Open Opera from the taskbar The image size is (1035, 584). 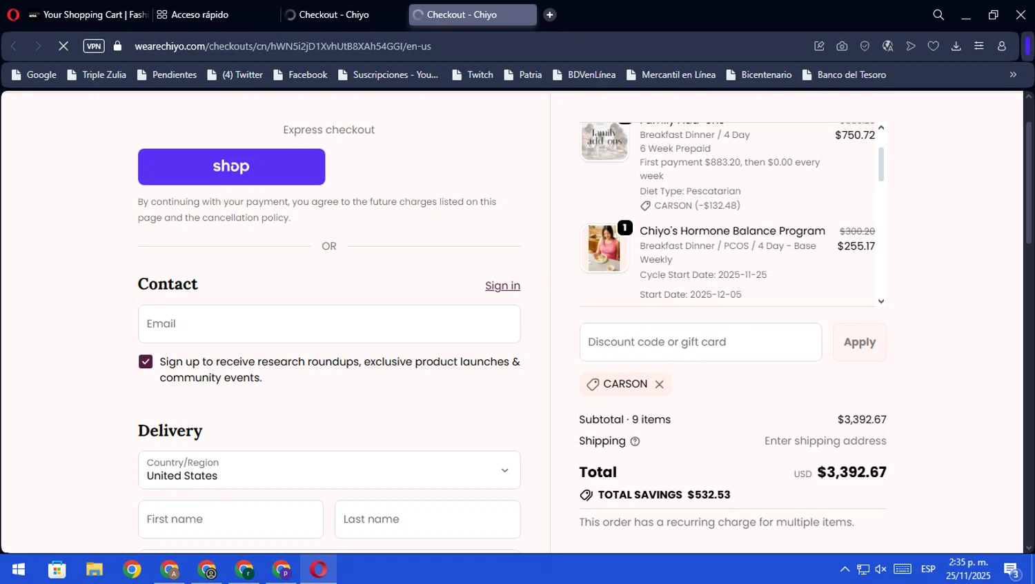318,570
